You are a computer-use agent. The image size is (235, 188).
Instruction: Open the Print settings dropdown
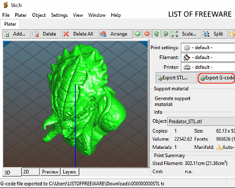[x=208, y=48]
